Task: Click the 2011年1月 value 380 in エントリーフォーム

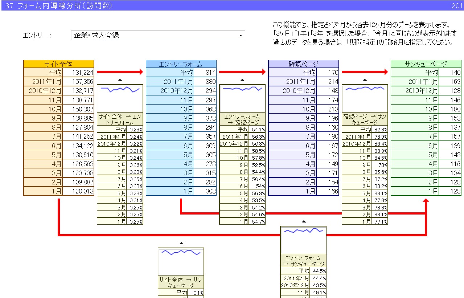Action: pos(205,82)
